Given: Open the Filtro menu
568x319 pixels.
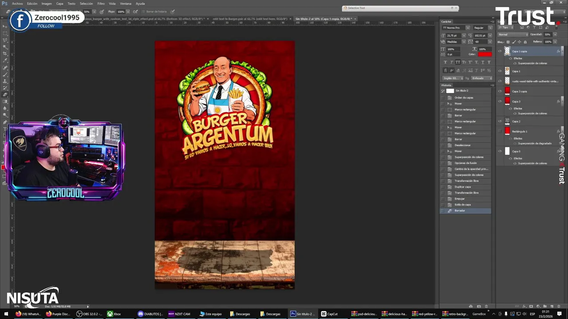Looking at the screenshot, I should click(x=101, y=4).
